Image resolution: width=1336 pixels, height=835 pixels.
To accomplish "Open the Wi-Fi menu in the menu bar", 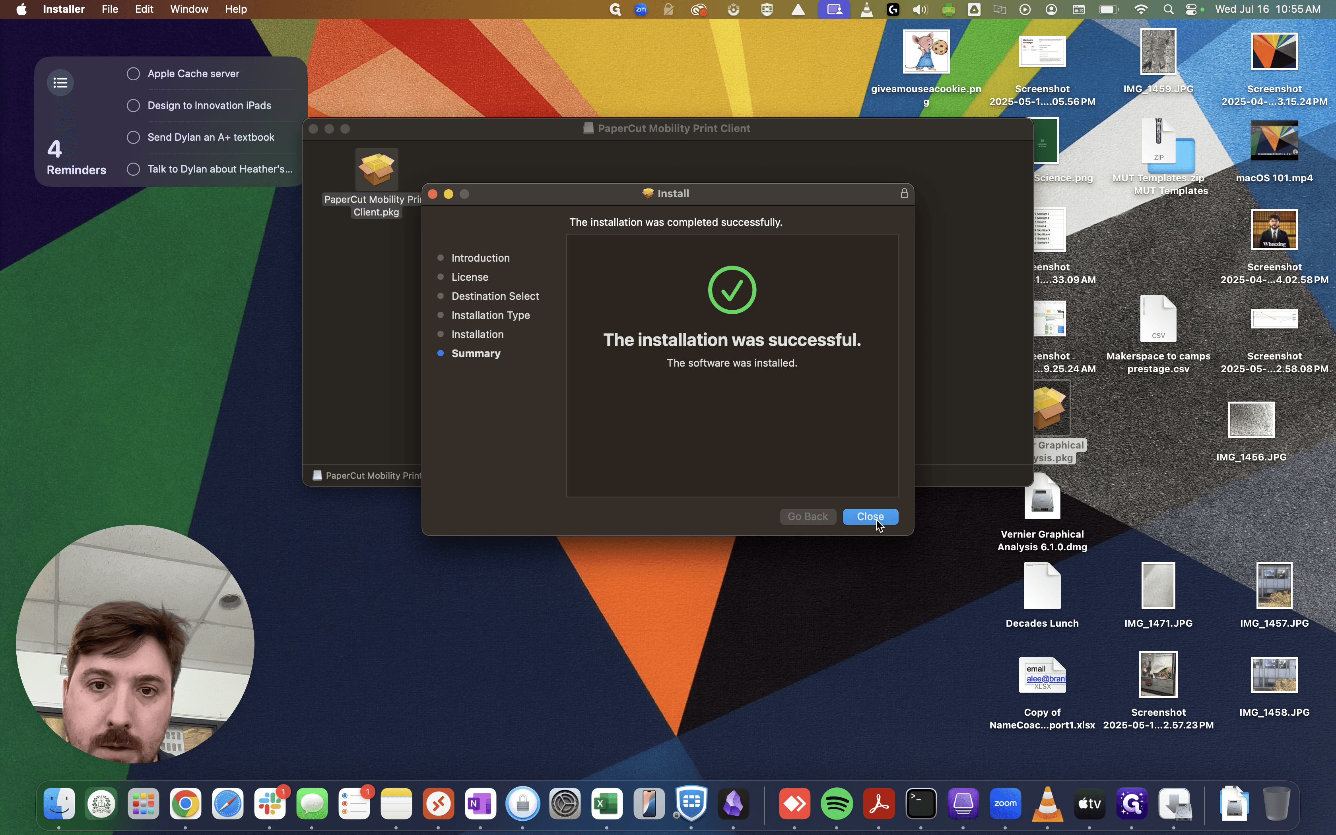I will click(x=1141, y=10).
